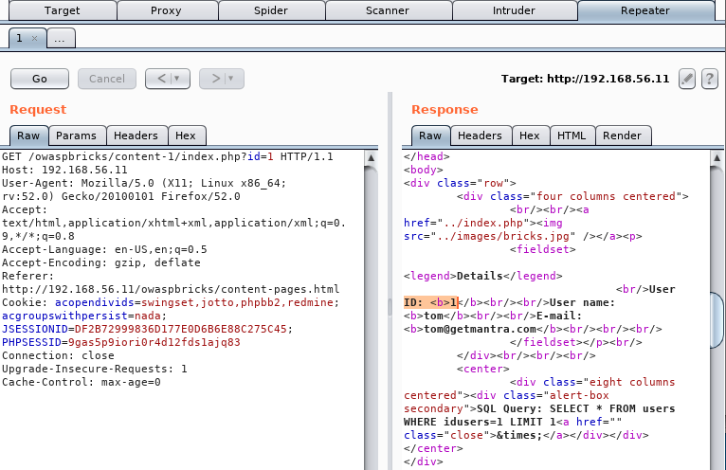The width and height of the screenshot is (726, 470).
Task: Switch to the Proxy tab
Action: 166,10
